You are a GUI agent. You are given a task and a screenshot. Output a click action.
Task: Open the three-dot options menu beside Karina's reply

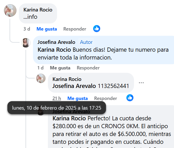141,83
